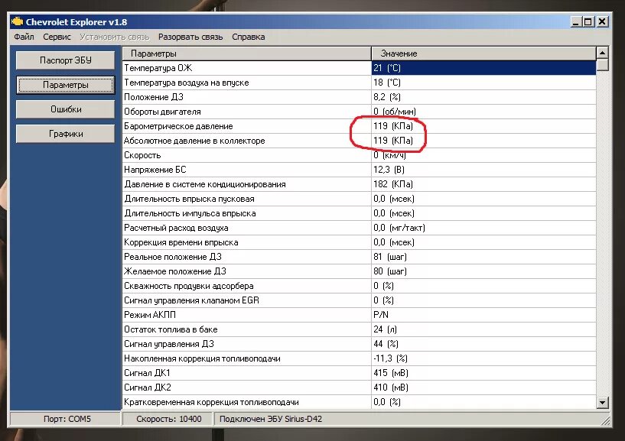The width and height of the screenshot is (625, 441).
Task: Open the Файл menu
Action: point(24,37)
